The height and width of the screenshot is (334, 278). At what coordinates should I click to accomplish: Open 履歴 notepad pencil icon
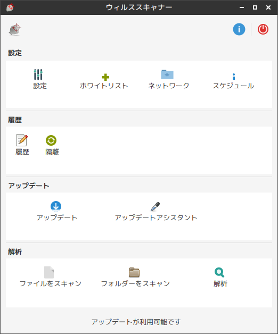[x=22, y=140]
